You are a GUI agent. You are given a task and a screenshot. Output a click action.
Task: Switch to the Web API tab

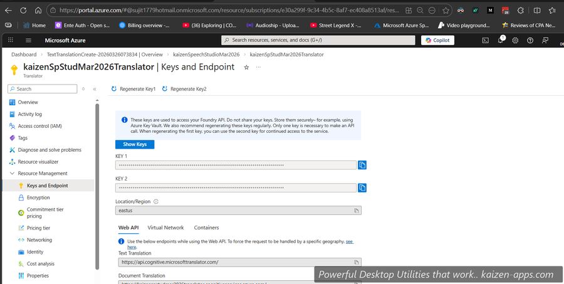pyautogui.click(x=128, y=228)
